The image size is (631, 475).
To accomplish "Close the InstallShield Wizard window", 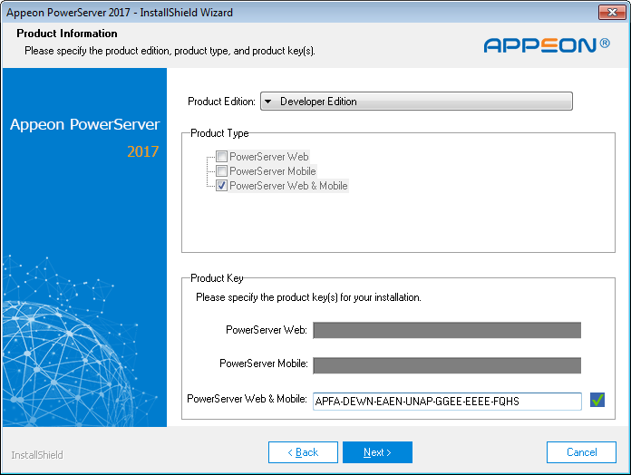I will pyautogui.click(x=612, y=12).
